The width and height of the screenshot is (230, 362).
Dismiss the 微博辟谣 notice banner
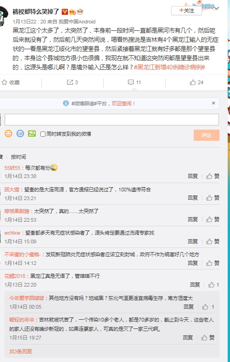pyautogui.click(x=213, y=103)
